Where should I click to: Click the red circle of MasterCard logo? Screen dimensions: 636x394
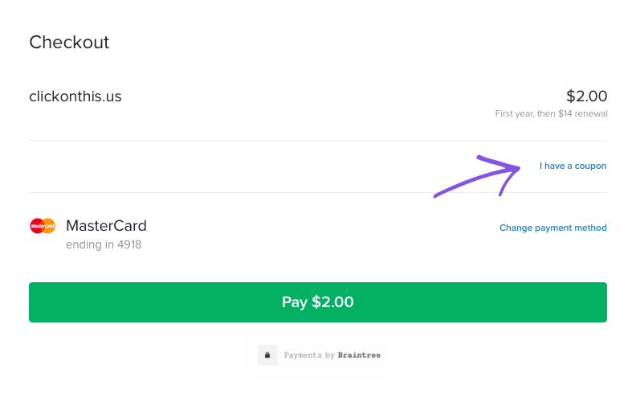point(35,226)
